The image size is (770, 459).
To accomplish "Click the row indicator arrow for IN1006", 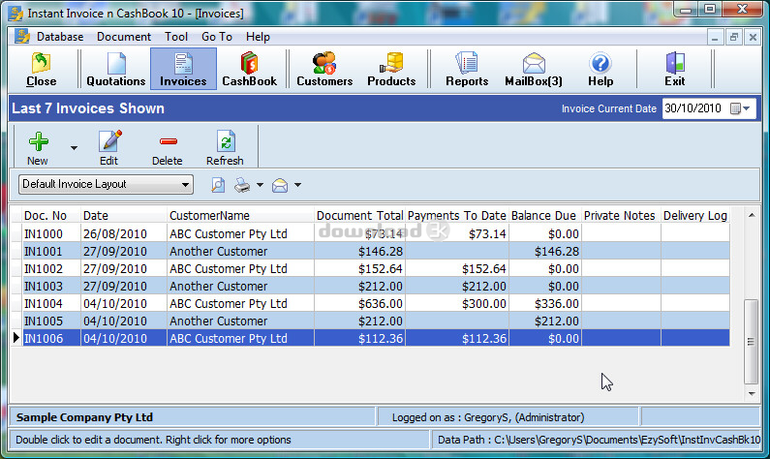I will coord(16,338).
